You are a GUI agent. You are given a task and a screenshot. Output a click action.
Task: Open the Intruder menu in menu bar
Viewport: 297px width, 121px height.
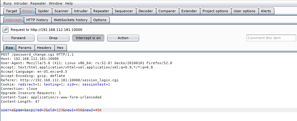[21, 3]
